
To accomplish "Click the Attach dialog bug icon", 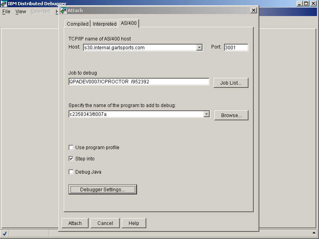I will (x=64, y=10).
